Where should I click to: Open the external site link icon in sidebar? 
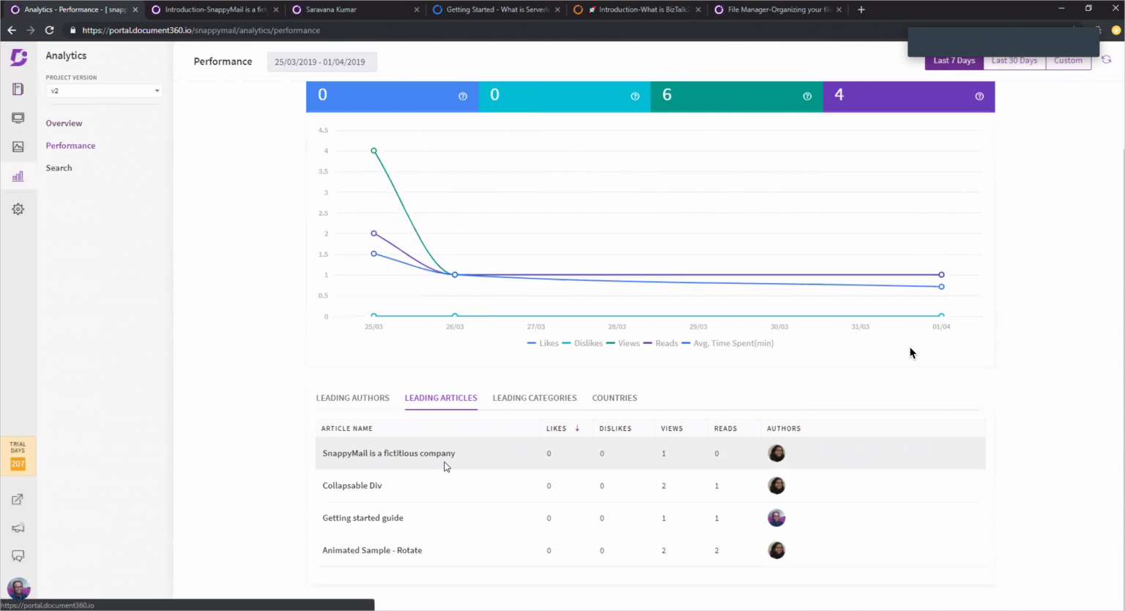click(x=18, y=500)
